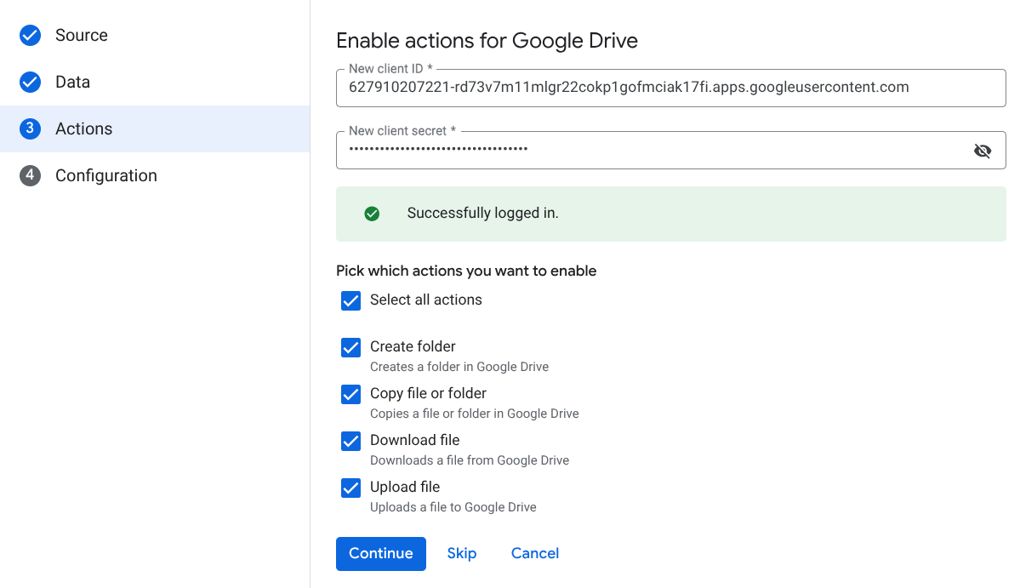The height and width of the screenshot is (588, 1020).
Task: Click the step 3 Actions number icon
Action: click(x=30, y=128)
